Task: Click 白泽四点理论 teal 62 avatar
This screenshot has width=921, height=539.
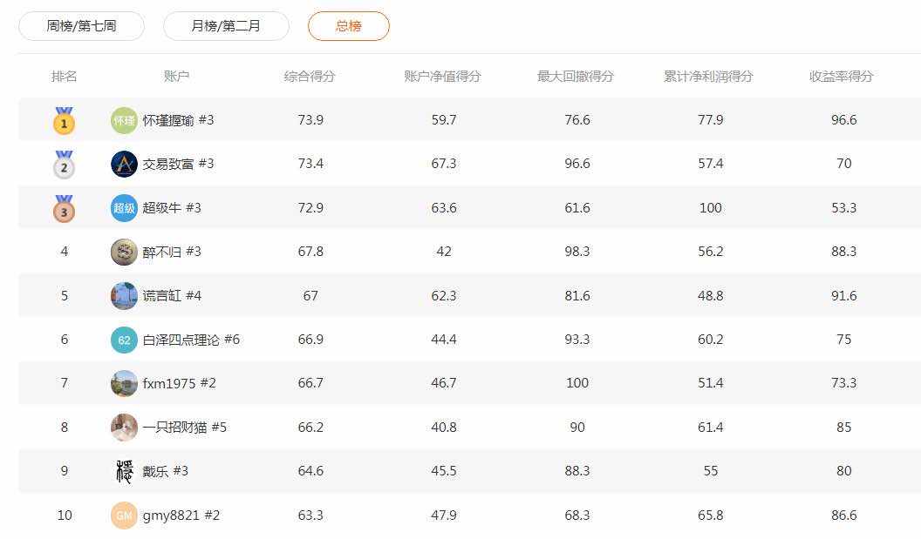Action: pos(124,340)
